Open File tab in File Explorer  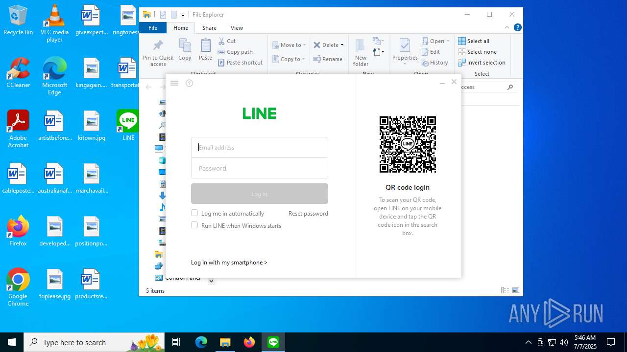pos(153,28)
